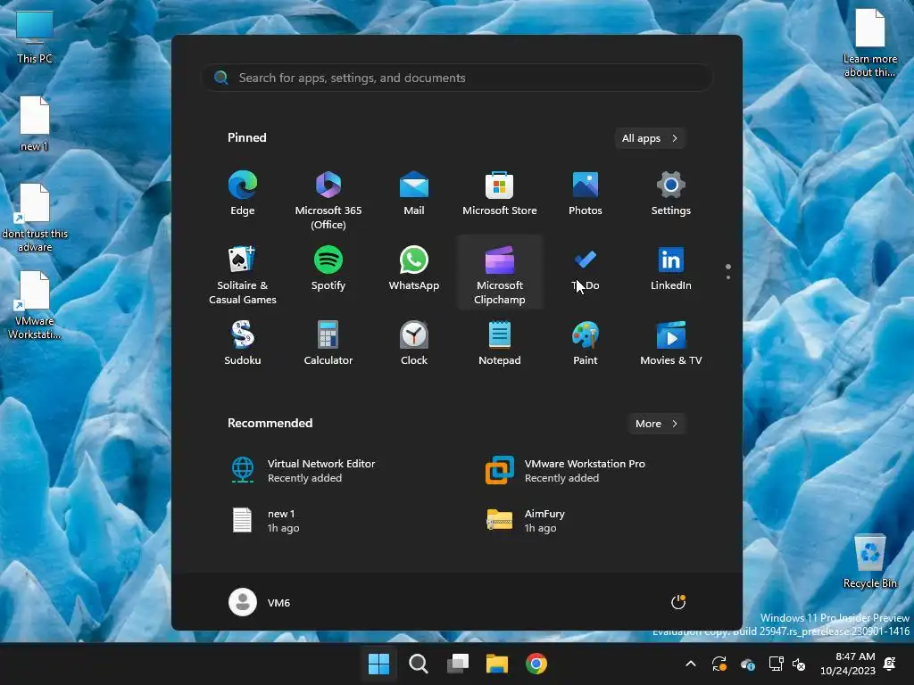
Task: Launch Spotify from Start menu
Action: click(328, 268)
